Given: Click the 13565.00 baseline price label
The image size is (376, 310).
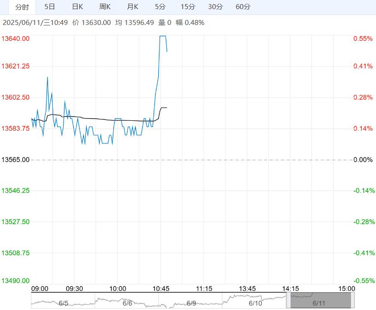Looking at the screenshot, I should (16, 160).
